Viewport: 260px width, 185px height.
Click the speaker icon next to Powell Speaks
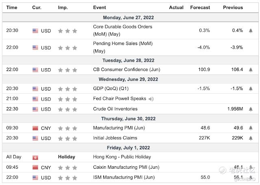tap(151, 99)
